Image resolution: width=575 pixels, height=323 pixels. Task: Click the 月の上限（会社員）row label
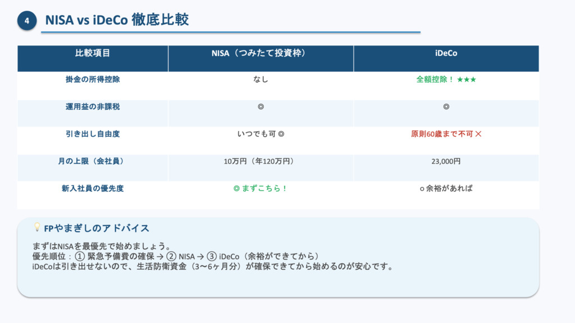[x=93, y=161]
